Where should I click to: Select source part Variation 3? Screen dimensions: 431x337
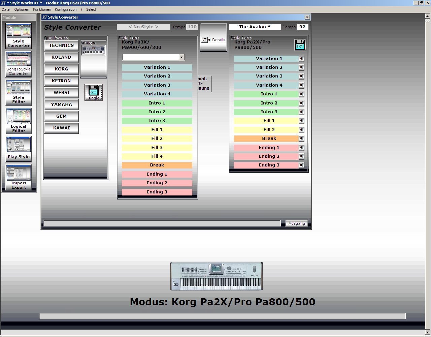[157, 85]
